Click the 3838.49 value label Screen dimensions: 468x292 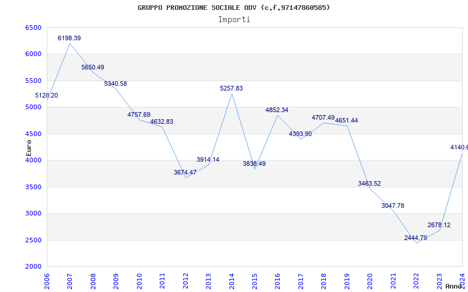pyautogui.click(x=254, y=164)
